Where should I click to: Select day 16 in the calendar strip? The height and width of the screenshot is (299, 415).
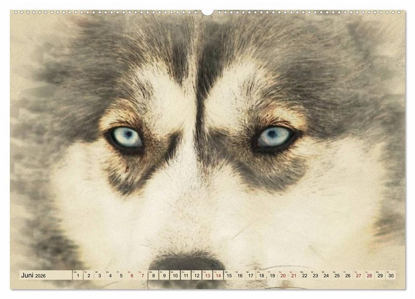point(240,275)
